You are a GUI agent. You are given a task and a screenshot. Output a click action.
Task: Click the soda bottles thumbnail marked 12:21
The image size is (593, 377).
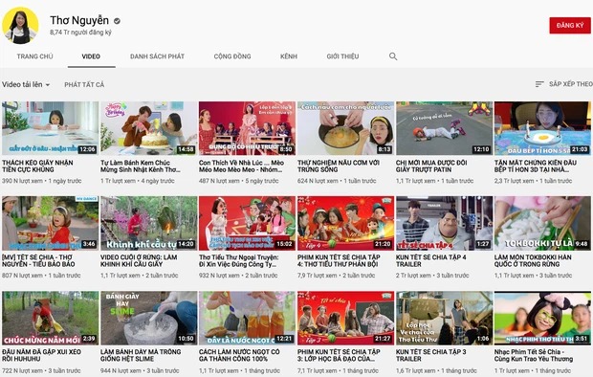coord(247,318)
